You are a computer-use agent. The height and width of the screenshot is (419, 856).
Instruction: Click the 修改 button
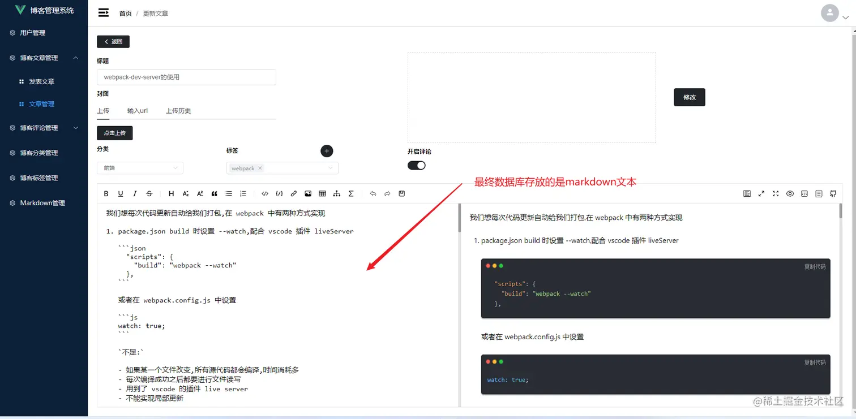click(690, 97)
